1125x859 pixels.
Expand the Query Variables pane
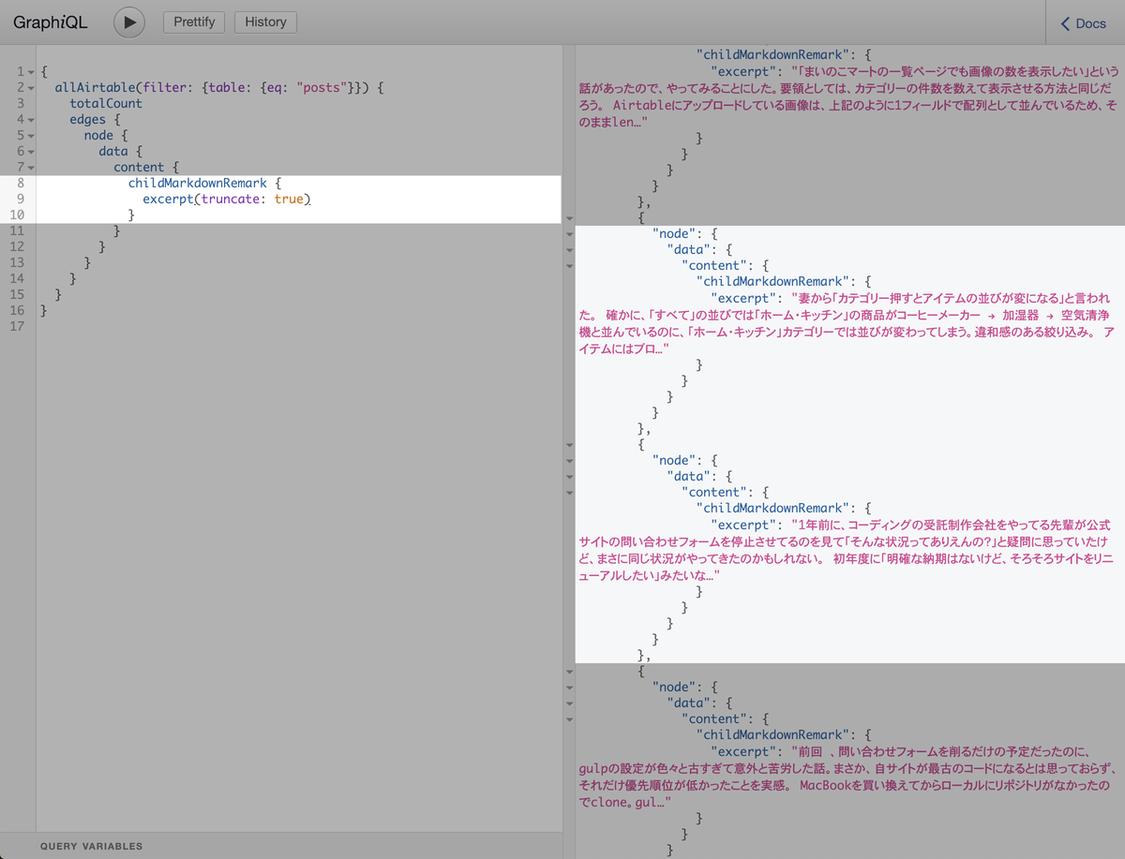coord(281,846)
